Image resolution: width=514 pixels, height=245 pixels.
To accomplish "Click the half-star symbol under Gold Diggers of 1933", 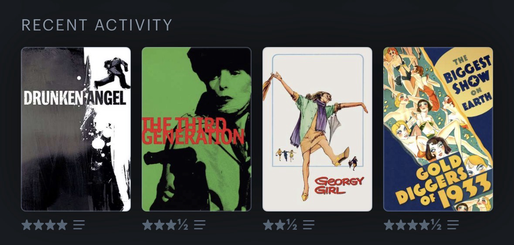I will [x=436, y=225].
